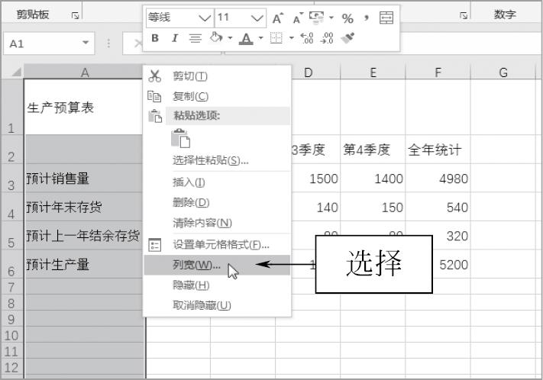The image size is (543, 380).
Task: Click the accounting number format icon
Action: [316, 18]
